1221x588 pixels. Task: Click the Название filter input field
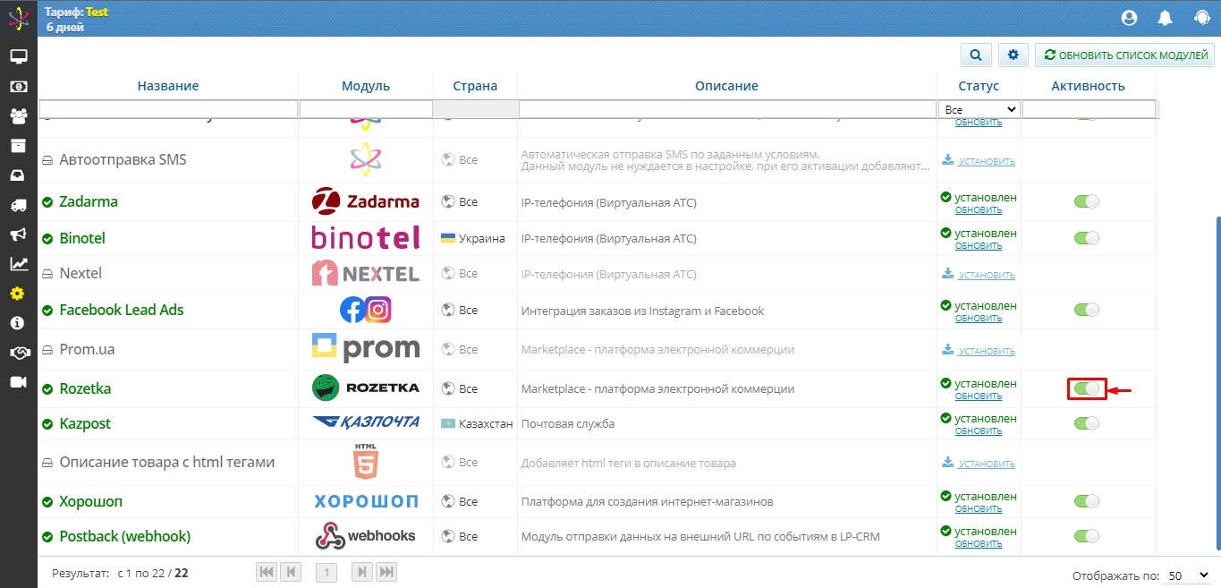168,109
